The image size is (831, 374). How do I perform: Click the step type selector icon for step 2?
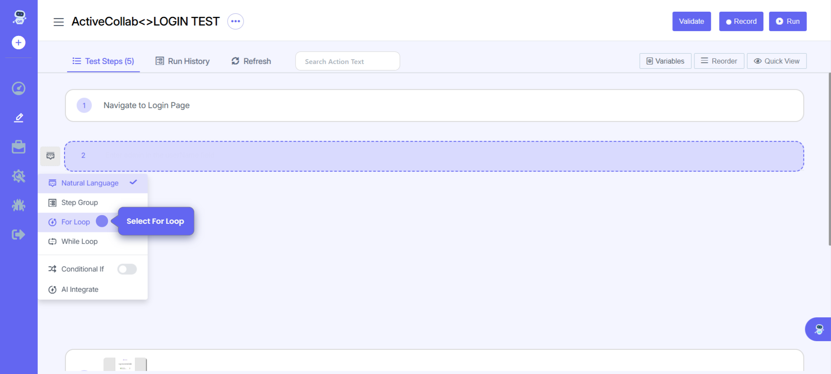50,156
